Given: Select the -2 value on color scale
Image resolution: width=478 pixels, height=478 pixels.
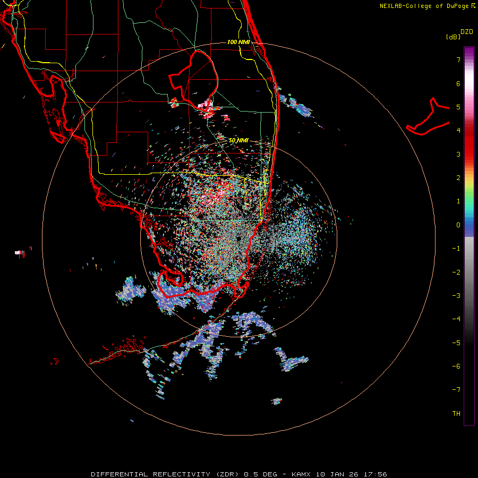Looking at the screenshot, I should pyautogui.click(x=456, y=272).
